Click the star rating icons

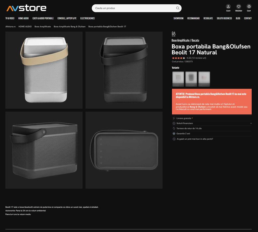click(x=178, y=58)
